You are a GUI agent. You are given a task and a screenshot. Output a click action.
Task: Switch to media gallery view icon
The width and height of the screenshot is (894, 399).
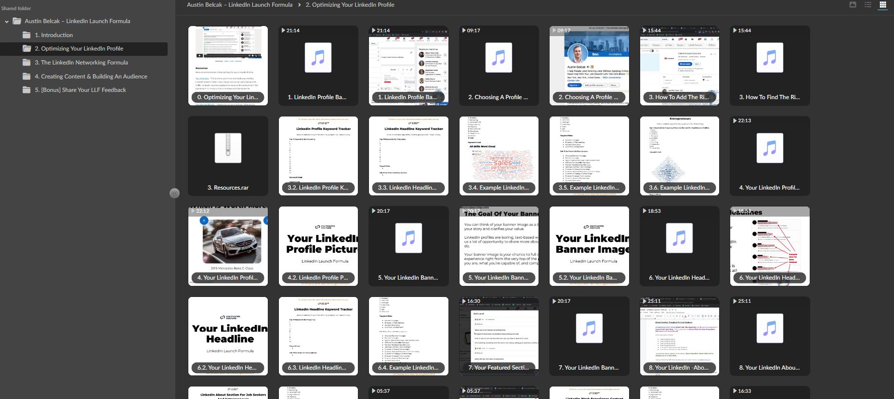[853, 5]
